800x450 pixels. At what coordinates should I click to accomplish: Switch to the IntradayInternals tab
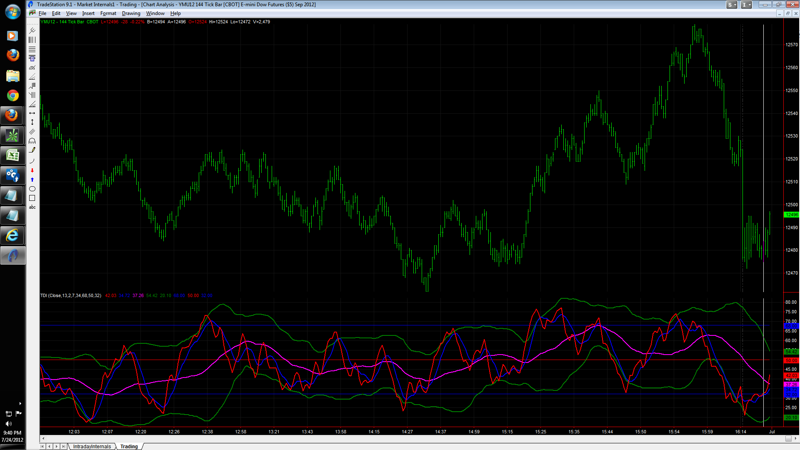92,446
